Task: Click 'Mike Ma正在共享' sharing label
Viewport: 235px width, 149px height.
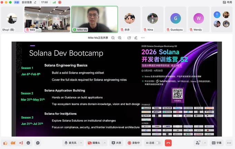Action: tap(98, 38)
